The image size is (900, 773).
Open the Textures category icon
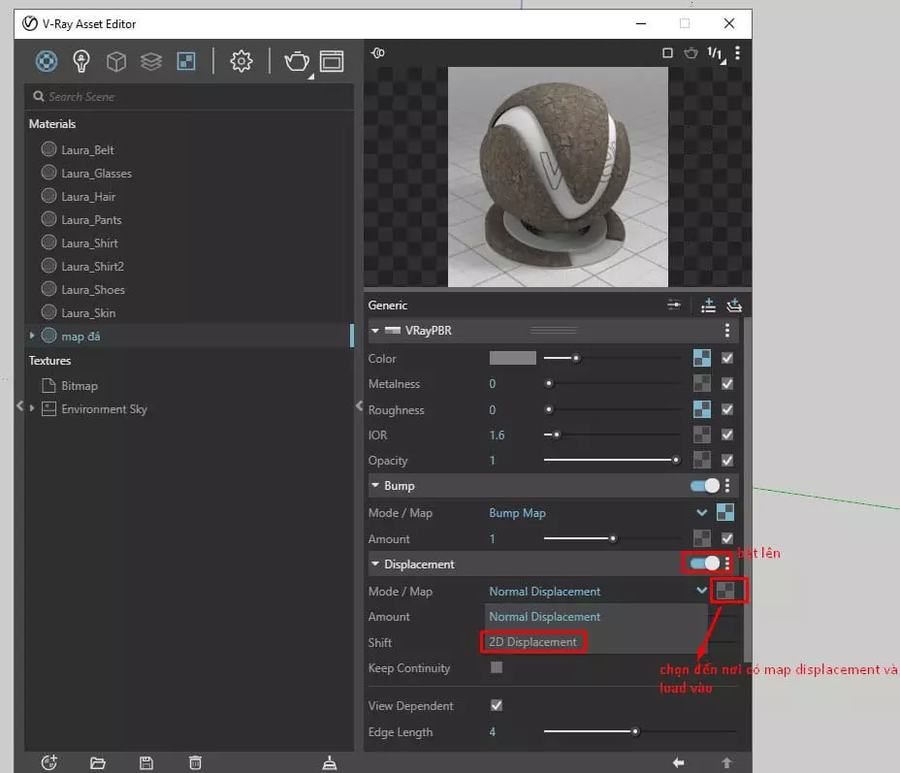tap(185, 61)
